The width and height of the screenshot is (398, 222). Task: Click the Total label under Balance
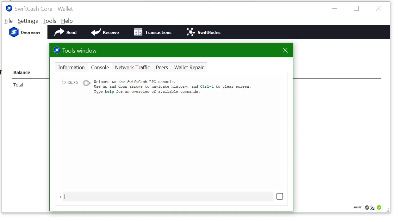tap(18, 85)
